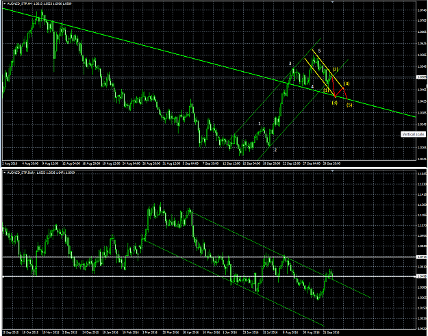
Task: Select the white wave label 3
Action: (290, 64)
